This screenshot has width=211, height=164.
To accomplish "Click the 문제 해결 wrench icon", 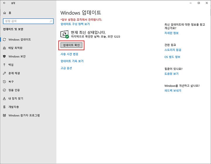I will click(4, 73).
